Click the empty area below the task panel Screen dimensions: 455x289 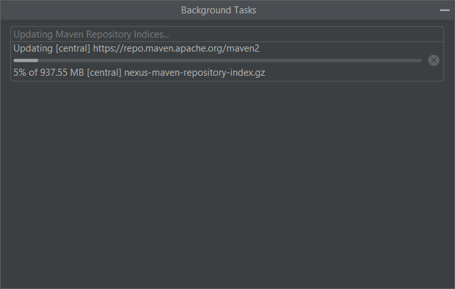coord(227,185)
